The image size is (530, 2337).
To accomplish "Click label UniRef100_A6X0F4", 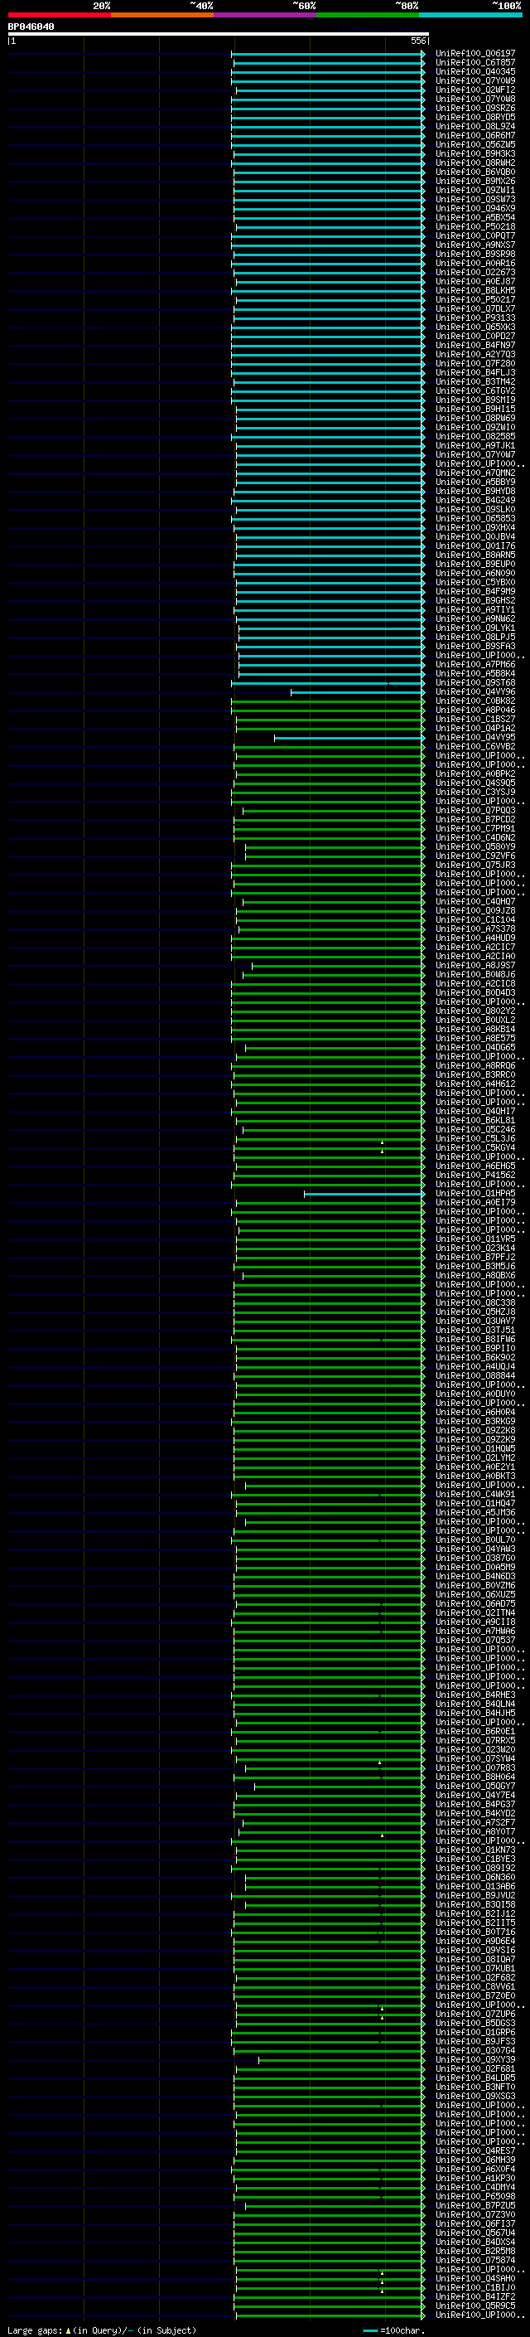I will coord(475,2170).
